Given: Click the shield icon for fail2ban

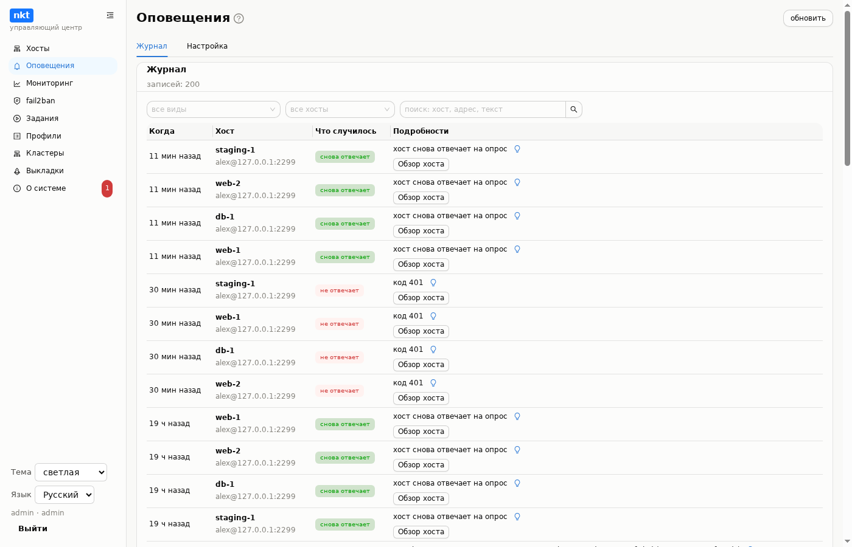Looking at the screenshot, I should pos(17,101).
